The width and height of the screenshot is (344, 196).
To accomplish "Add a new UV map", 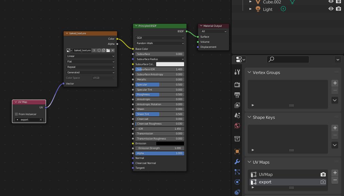I will pos(335,173).
